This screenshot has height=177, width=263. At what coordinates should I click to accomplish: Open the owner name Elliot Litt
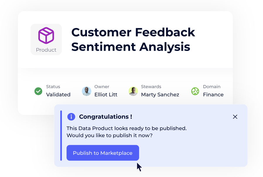click(x=106, y=95)
